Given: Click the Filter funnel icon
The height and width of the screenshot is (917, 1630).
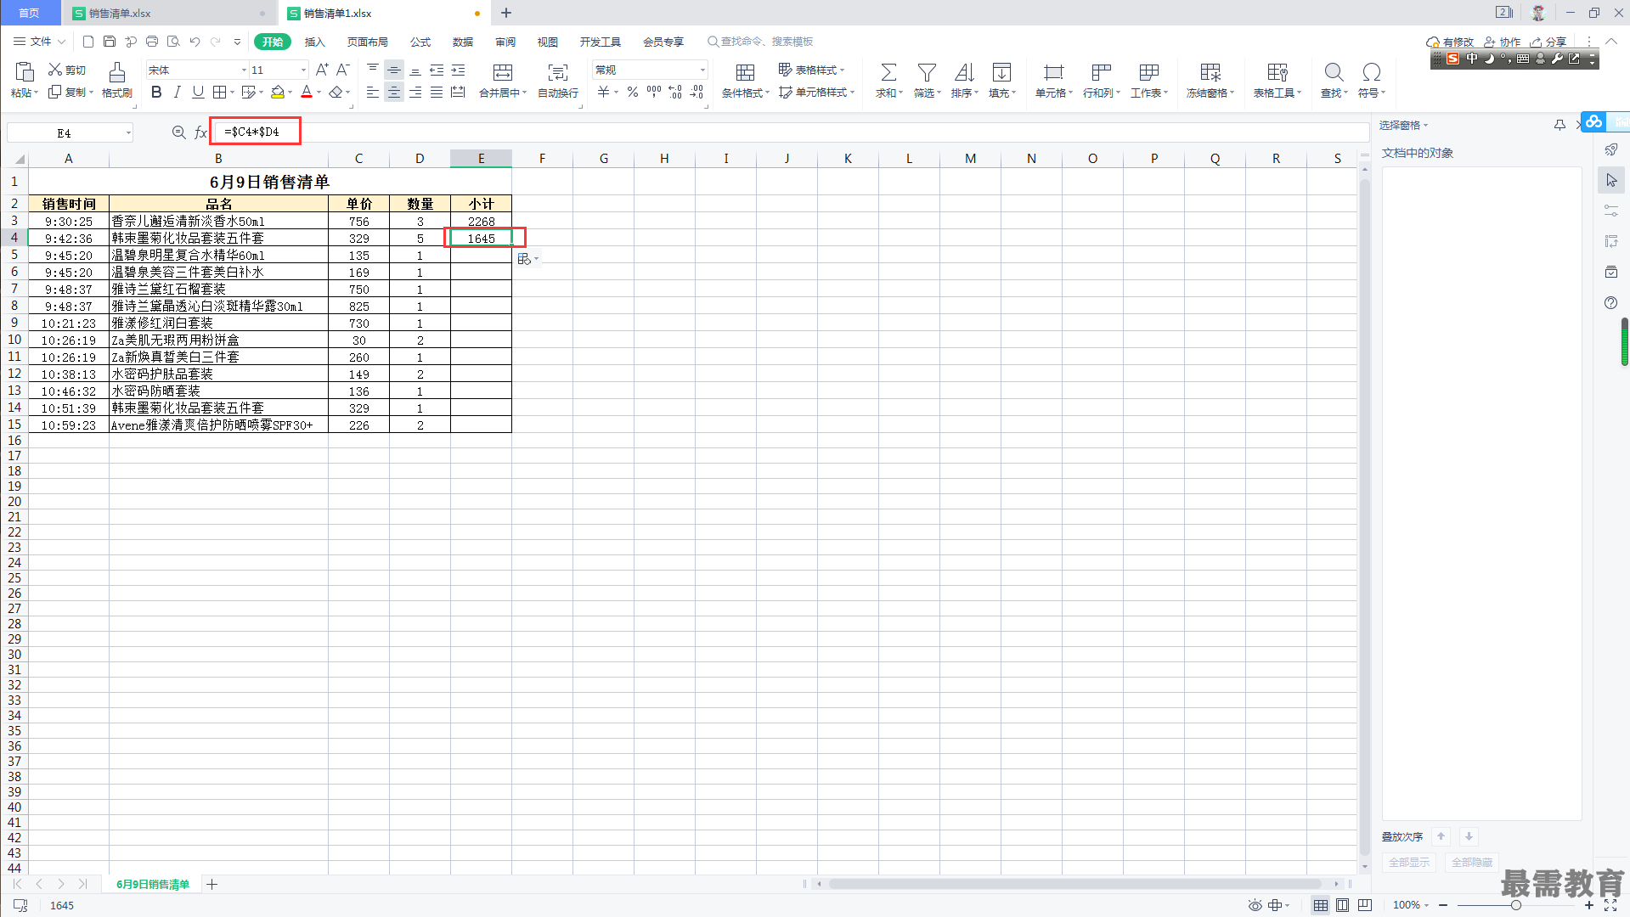Looking at the screenshot, I should pyautogui.click(x=927, y=72).
